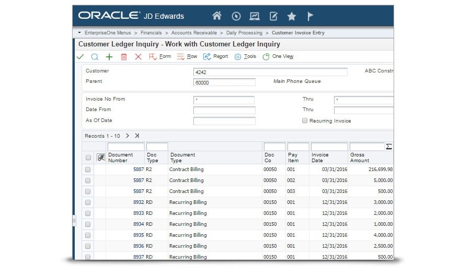This screenshot has width=460, height=278.
Task: Toggle the select-all checkbox in grid header
Action: [x=88, y=158]
